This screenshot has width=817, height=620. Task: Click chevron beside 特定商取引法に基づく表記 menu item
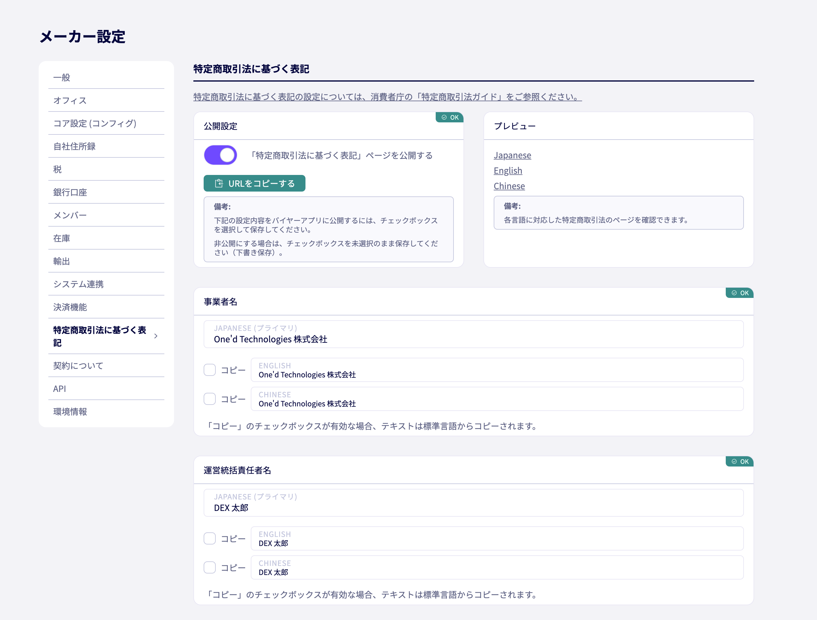point(156,336)
